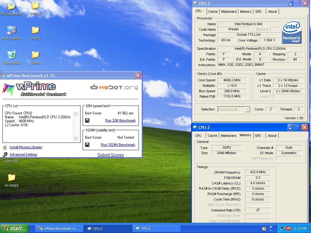Click the Name field Intel Pentium D 940
Image resolution: width=311 pixels, height=233 pixels.
click(x=248, y=24)
